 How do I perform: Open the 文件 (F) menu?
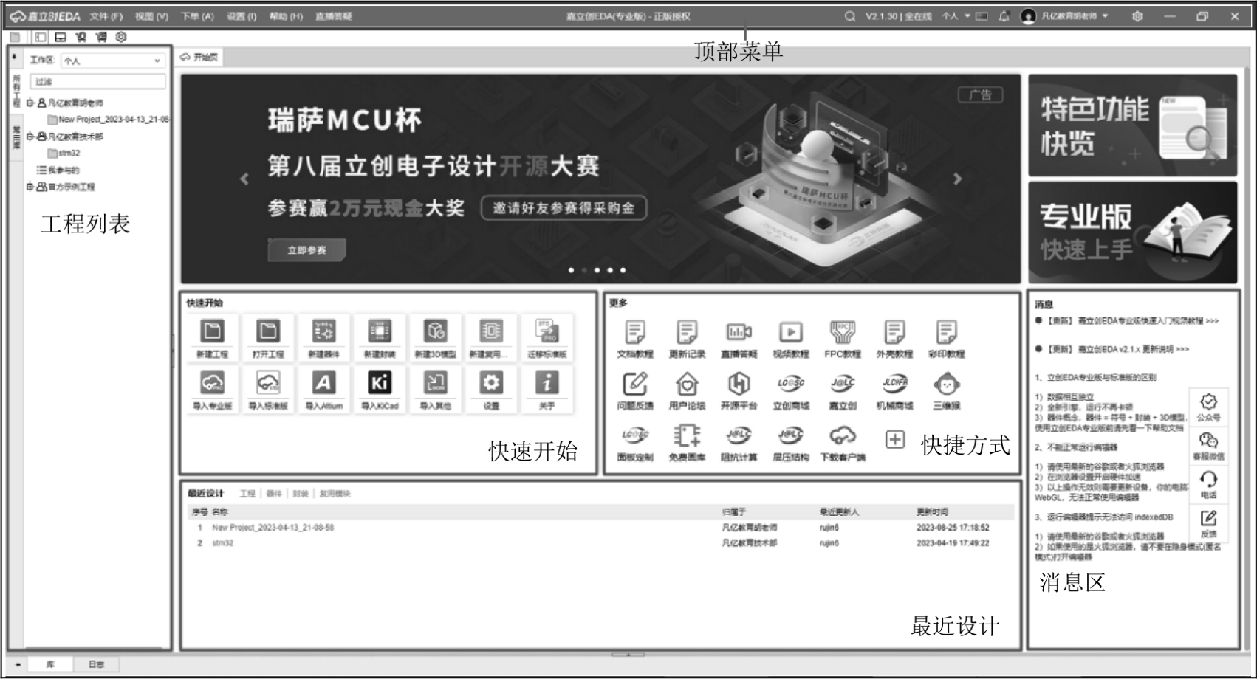(106, 16)
